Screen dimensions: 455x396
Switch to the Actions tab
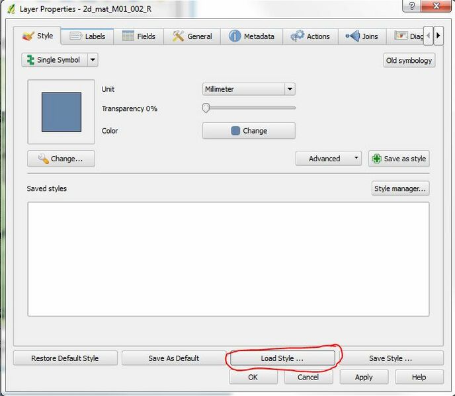click(x=310, y=36)
